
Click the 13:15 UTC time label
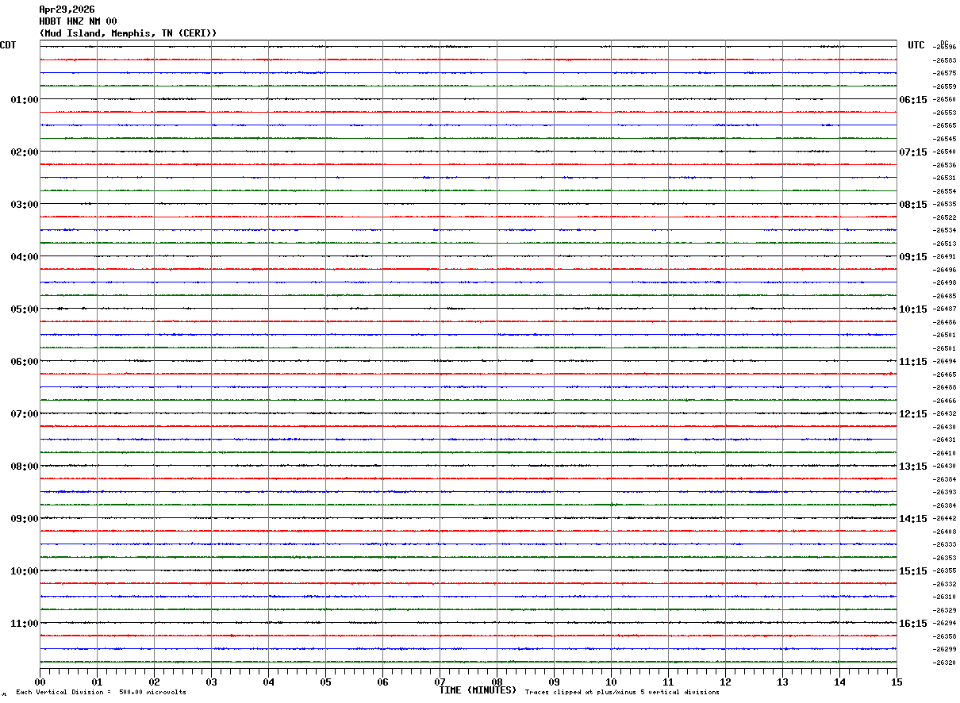(913, 467)
